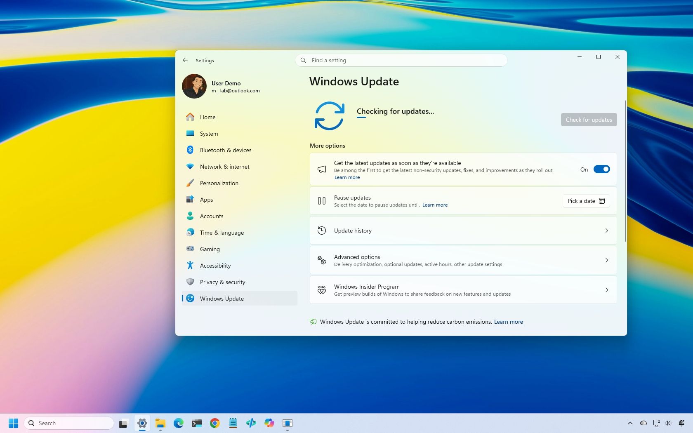The image size is (693, 433).
Task: Expand the Update history row
Action: pos(463,231)
